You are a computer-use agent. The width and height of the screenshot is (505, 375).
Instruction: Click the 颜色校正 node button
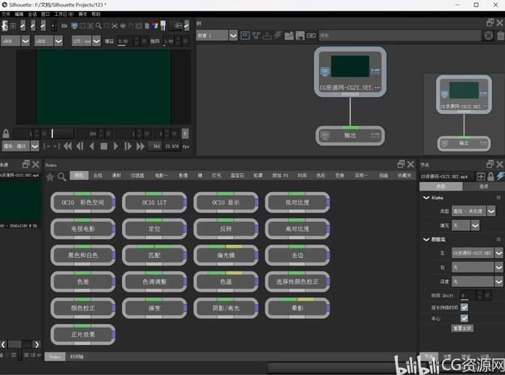coord(82,308)
